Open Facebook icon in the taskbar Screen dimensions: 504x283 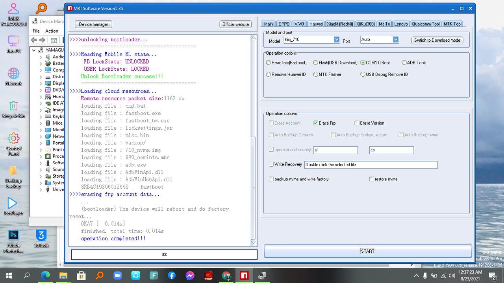pos(172,276)
